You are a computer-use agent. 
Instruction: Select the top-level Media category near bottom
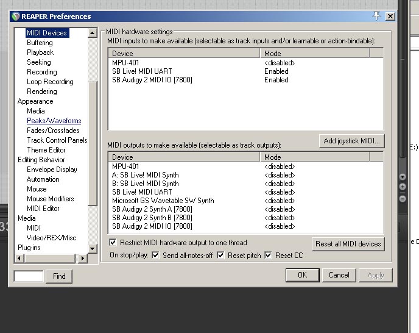click(26, 218)
